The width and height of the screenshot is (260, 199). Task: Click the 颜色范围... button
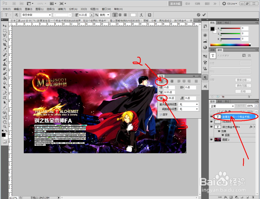coord(243,86)
